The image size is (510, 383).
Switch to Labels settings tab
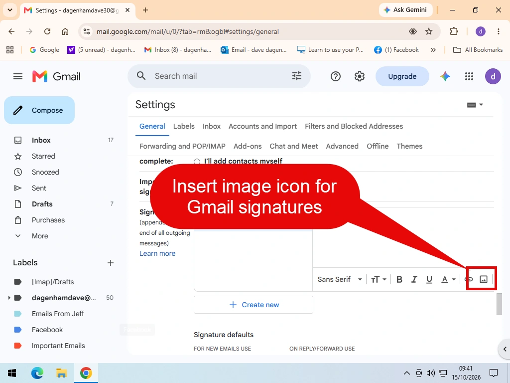[184, 126]
